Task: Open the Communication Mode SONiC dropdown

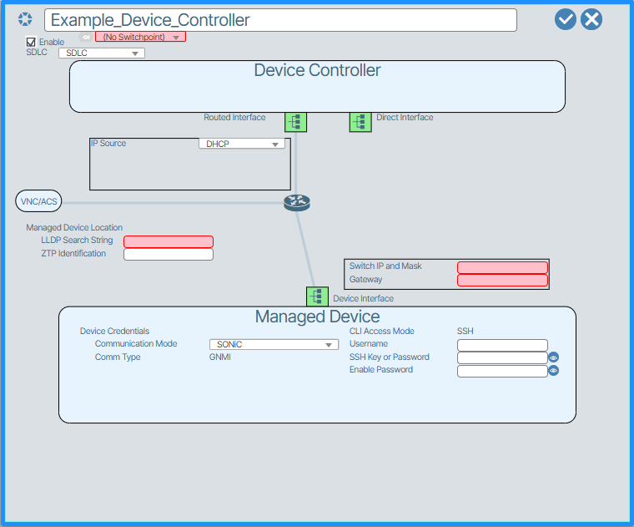Action: (x=273, y=344)
